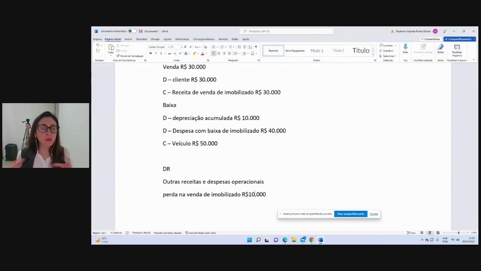Toggle show paragraph marks
This screenshot has height=271, width=481.
(256, 47)
